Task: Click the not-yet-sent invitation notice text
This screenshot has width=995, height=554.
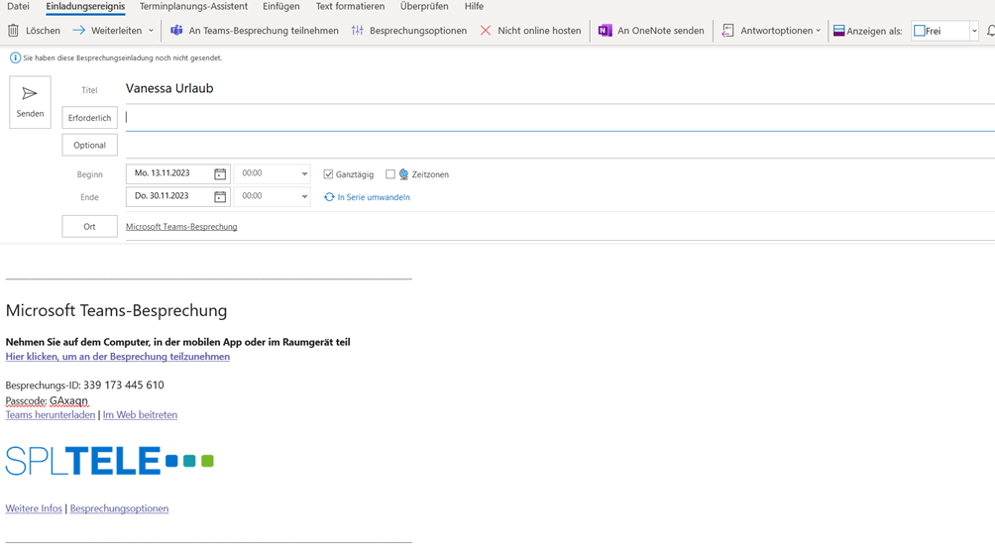Action: coord(123,57)
